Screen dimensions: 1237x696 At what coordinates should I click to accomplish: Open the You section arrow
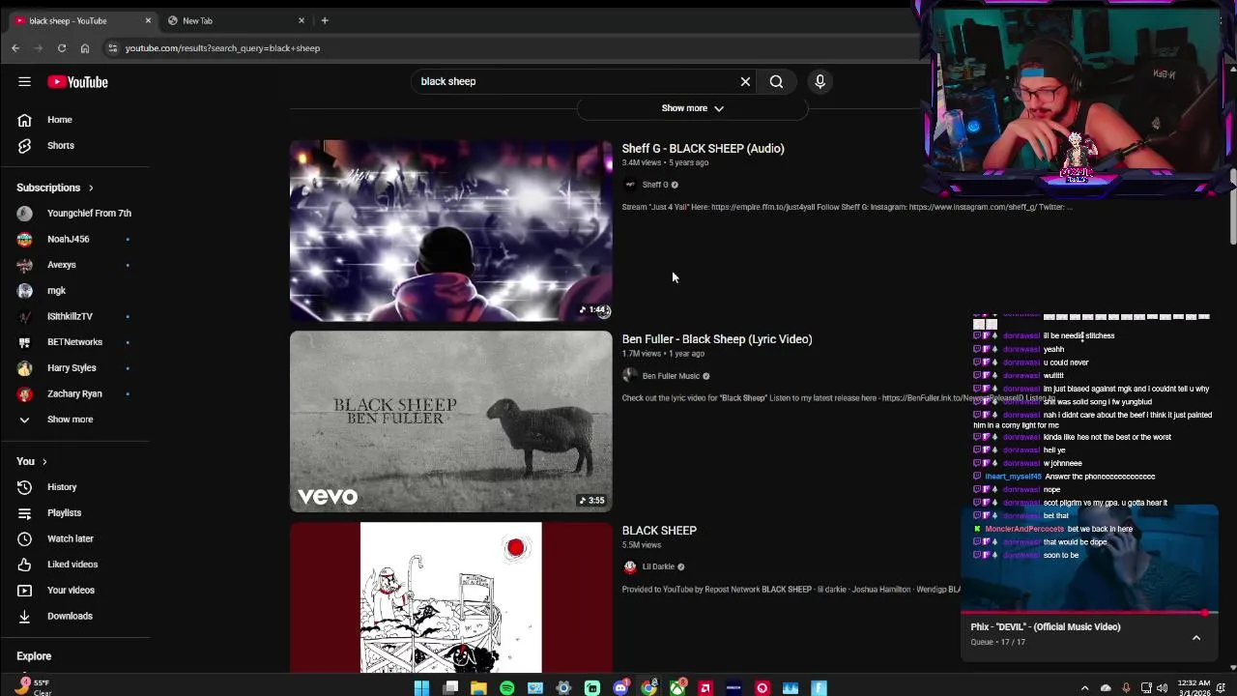point(44,462)
